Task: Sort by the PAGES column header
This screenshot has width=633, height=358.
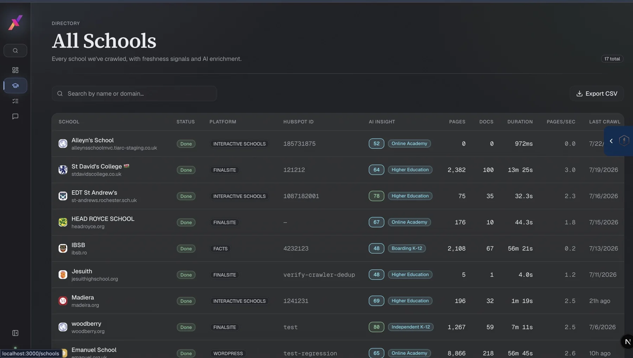Action: tap(457, 122)
